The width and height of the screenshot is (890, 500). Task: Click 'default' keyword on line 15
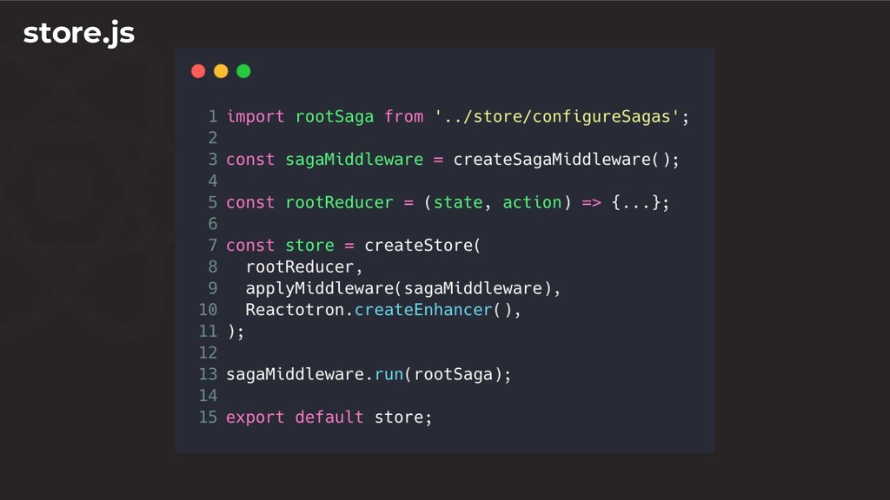(329, 418)
